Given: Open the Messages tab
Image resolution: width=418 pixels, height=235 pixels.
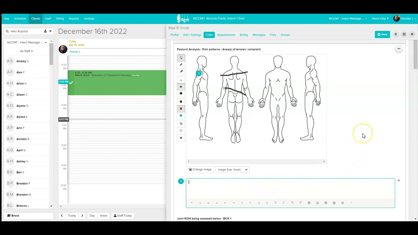Looking at the screenshot, I should (259, 35).
